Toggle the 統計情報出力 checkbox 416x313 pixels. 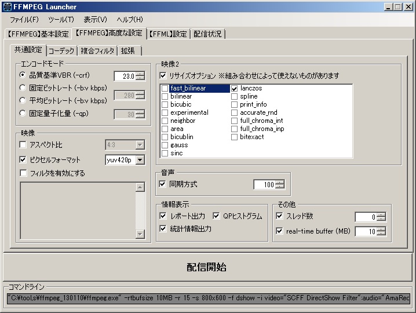[x=163, y=228]
